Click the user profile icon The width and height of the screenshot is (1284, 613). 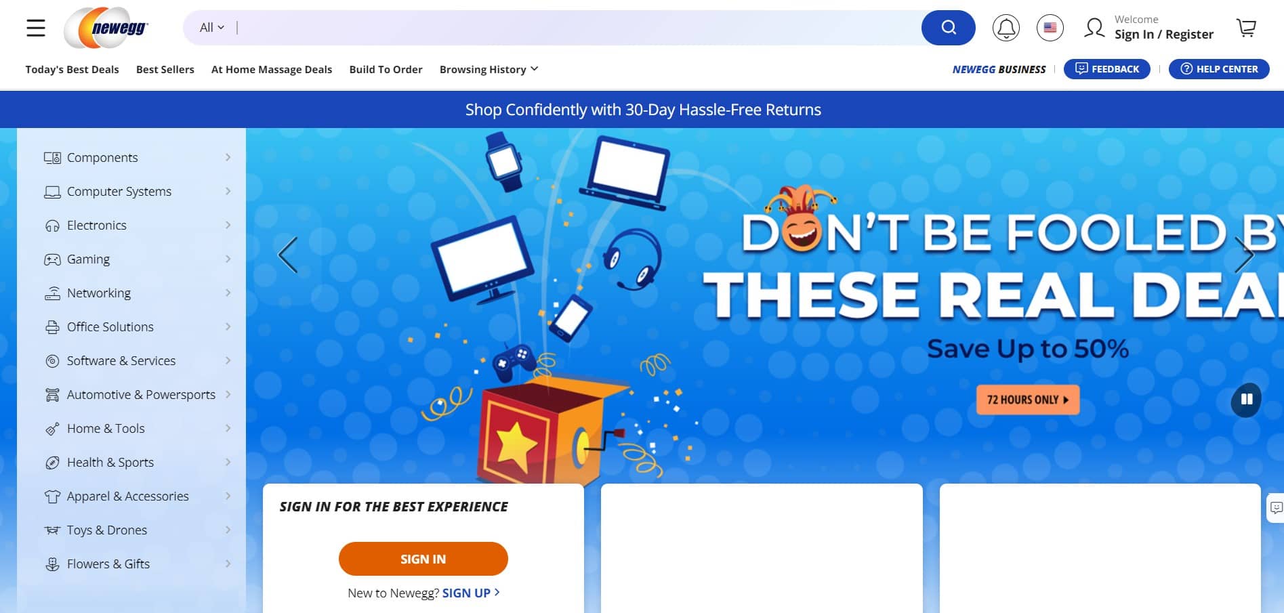click(1094, 28)
